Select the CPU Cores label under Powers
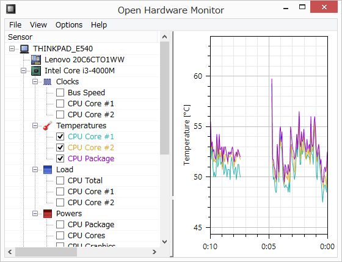342x262 pixels. click(x=86, y=236)
